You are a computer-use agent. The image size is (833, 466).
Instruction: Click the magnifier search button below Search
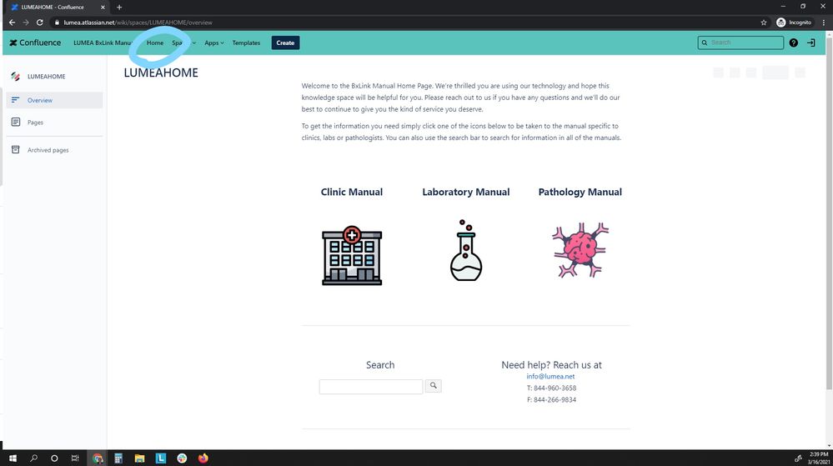coord(433,386)
